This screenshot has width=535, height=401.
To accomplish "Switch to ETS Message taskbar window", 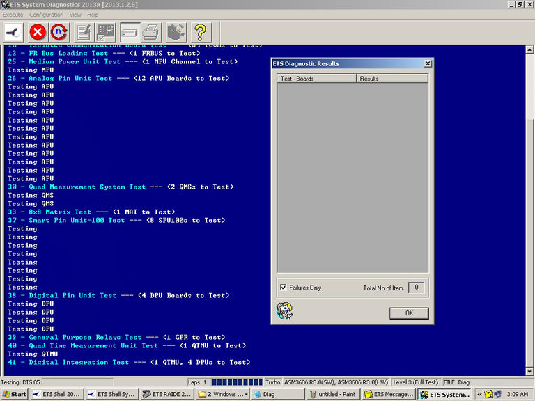I will point(389,394).
